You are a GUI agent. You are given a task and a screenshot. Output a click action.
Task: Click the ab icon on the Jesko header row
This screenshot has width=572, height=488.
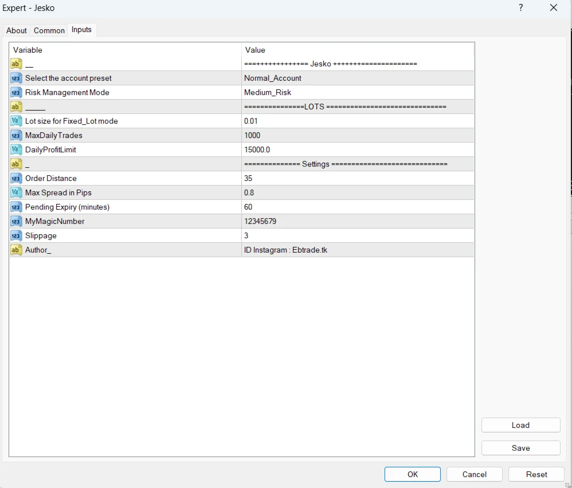[x=16, y=64]
